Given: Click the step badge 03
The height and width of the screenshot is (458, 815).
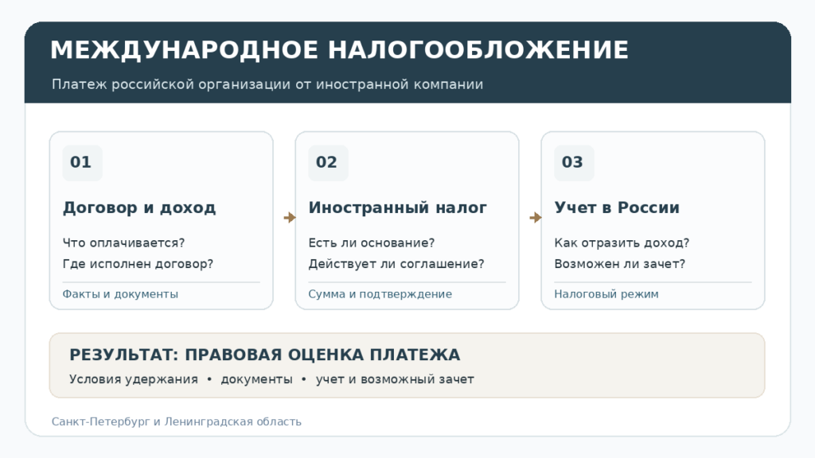Looking at the screenshot, I should pyautogui.click(x=574, y=163).
